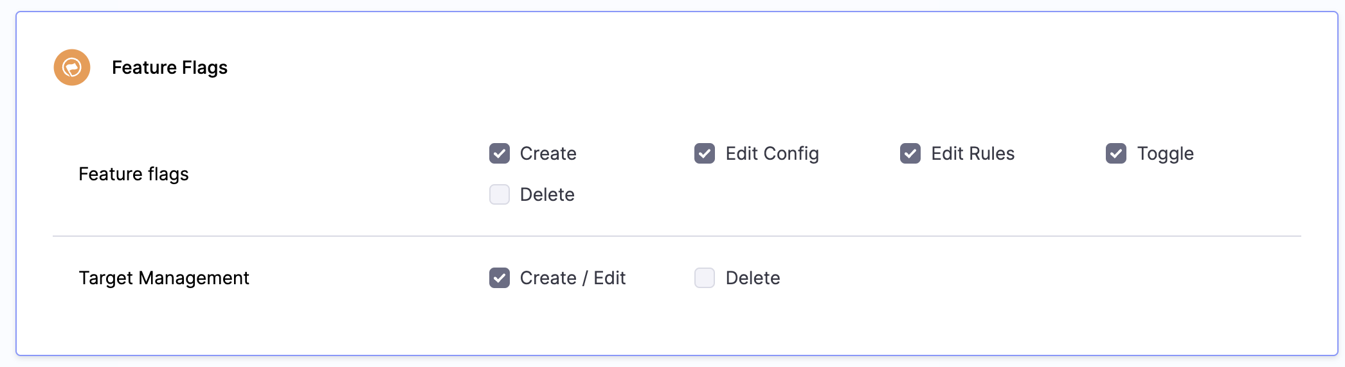
Task: Click the 'Edit Rules' label text
Action: pos(972,153)
